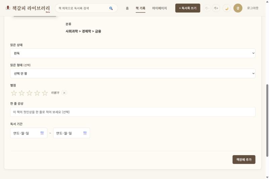This screenshot has width=269, height=179.
Task: Click the +독서록 쓰기 button
Action: pos(188,8)
